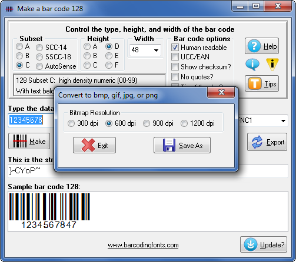Click the Update? button label
Viewport: 296px width, 262px height.
pyautogui.click(x=272, y=245)
